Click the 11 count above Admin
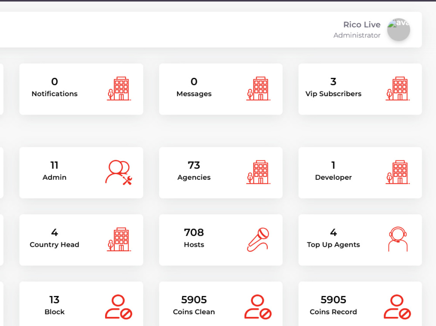436x326 pixels. coord(54,165)
